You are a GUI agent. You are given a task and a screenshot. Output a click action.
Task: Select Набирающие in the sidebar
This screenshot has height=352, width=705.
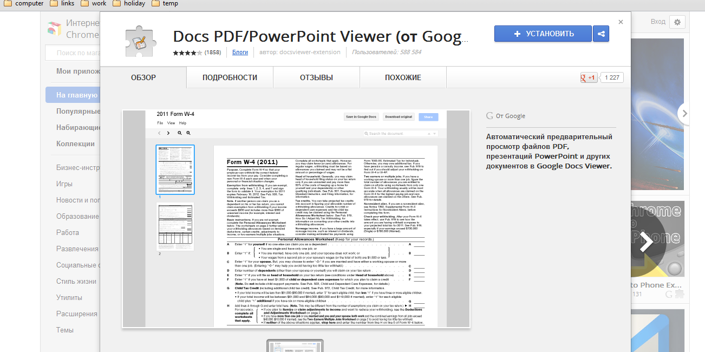pyautogui.click(x=79, y=127)
